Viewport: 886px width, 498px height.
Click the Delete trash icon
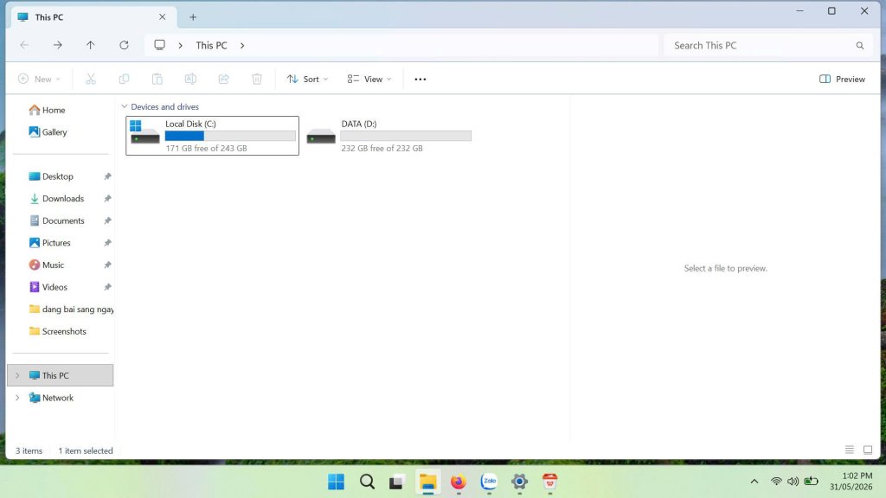[256, 79]
